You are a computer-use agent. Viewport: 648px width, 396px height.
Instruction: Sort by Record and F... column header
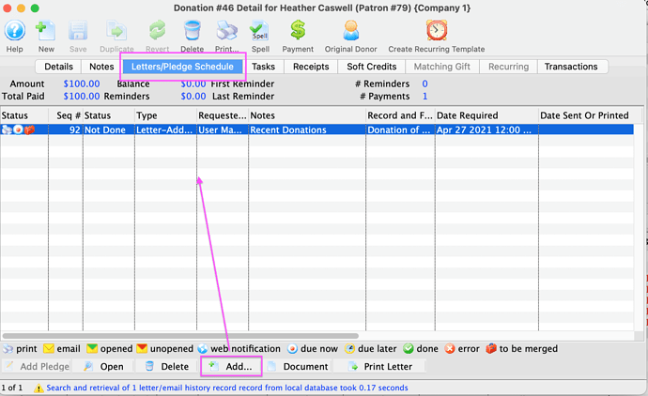400,115
